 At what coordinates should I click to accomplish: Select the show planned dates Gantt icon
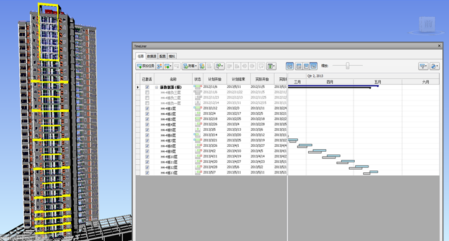coord(299,66)
